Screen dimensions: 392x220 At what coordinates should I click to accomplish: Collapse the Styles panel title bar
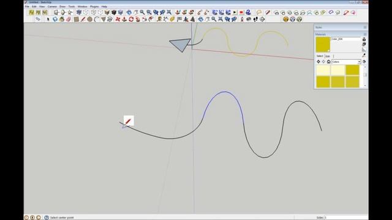click(341, 27)
